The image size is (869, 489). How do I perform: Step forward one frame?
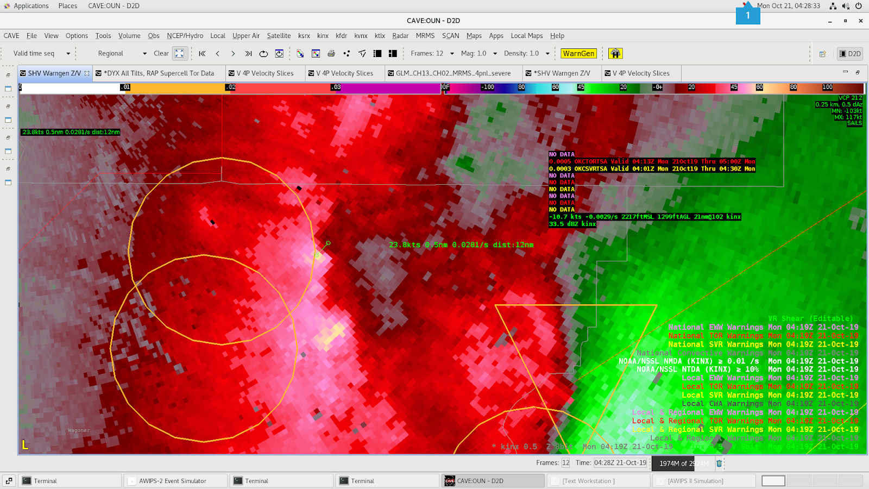(233, 53)
